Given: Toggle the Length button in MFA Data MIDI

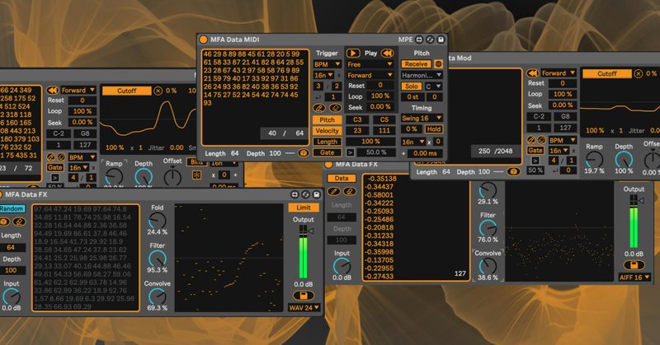Looking at the screenshot, I should tap(327, 142).
